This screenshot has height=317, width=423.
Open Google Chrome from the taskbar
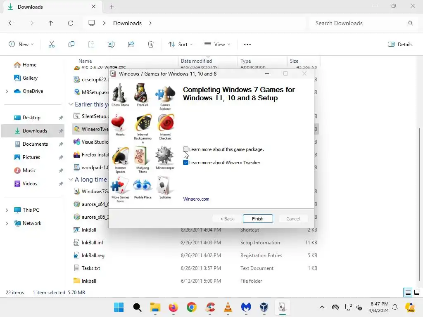192,307
